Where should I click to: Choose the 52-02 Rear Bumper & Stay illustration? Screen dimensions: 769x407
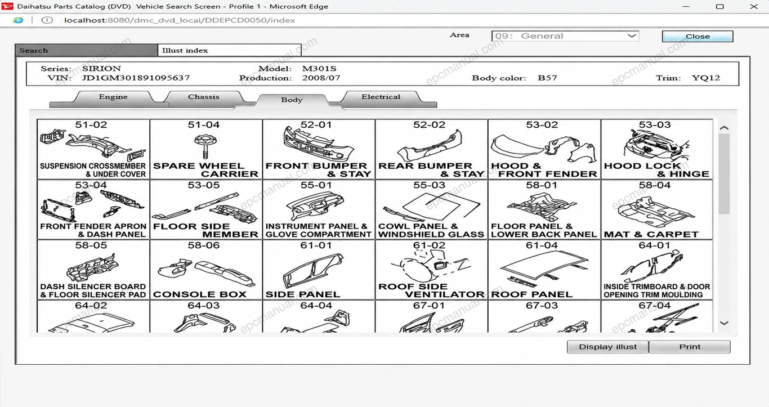431,149
